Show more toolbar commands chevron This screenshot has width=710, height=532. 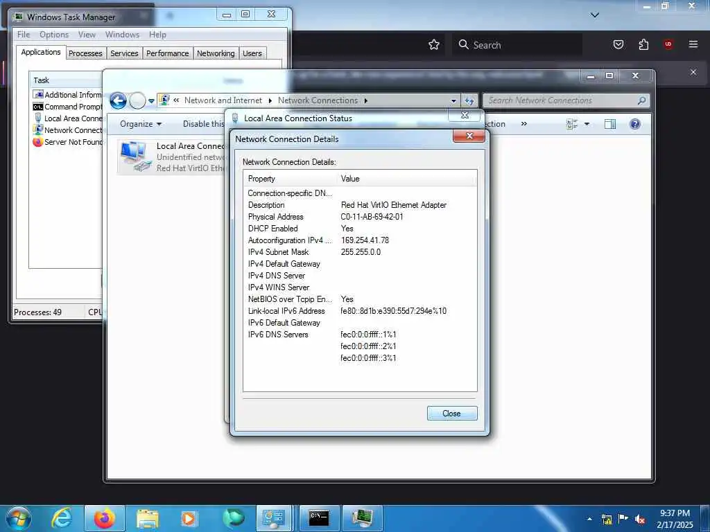pyautogui.click(x=524, y=123)
